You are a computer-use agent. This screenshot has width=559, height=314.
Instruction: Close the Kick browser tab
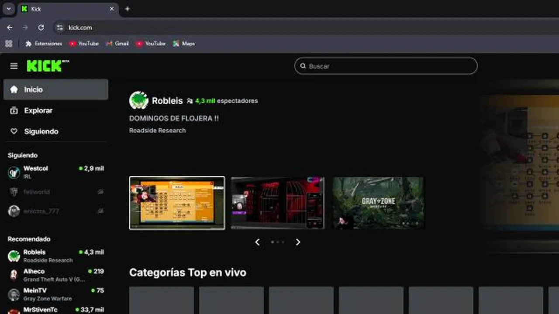[112, 9]
